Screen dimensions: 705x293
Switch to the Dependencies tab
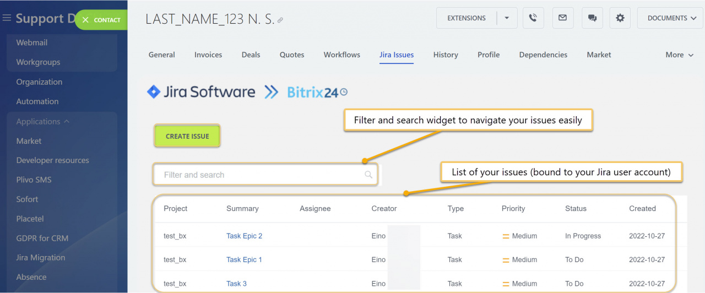click(x=543, y=55)
